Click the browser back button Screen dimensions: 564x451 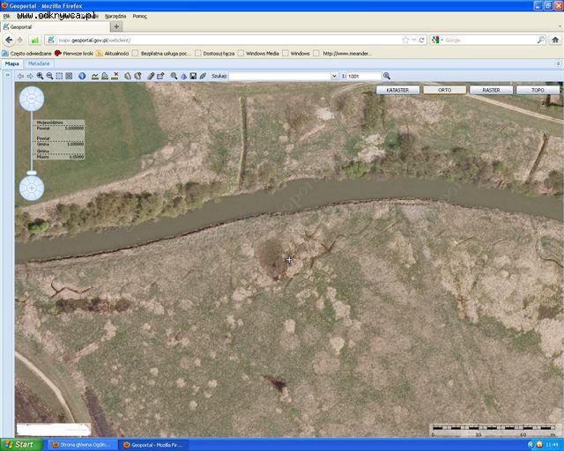pyautogui.click(x=9, y=41)
